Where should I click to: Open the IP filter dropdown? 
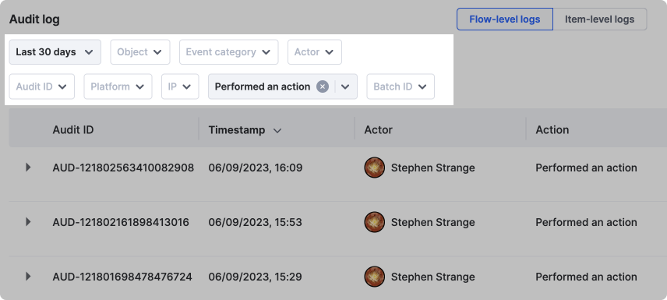(180, 86)
